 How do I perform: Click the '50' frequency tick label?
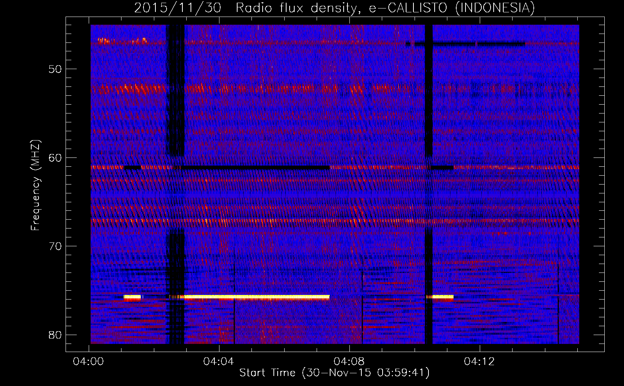[x=55, y=69]
